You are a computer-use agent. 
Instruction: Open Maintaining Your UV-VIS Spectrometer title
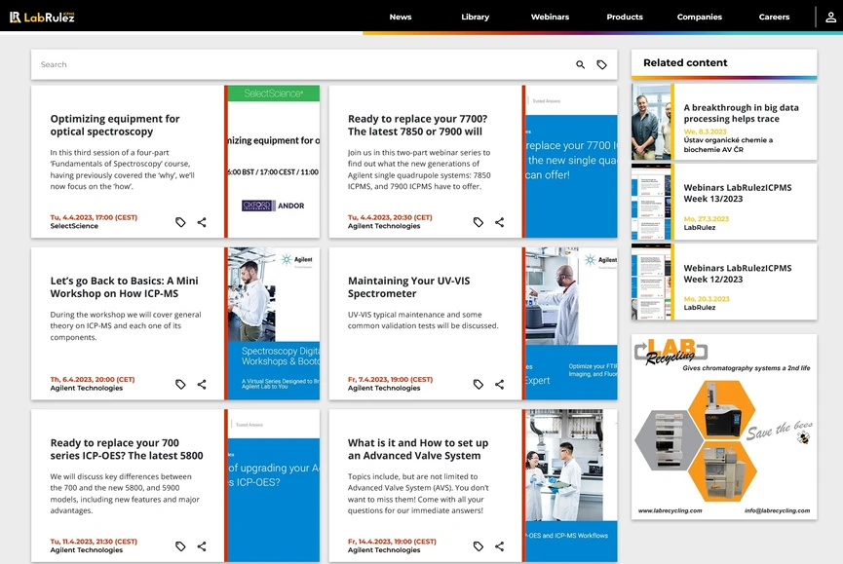pyautogui.click(x=408, y=287)
